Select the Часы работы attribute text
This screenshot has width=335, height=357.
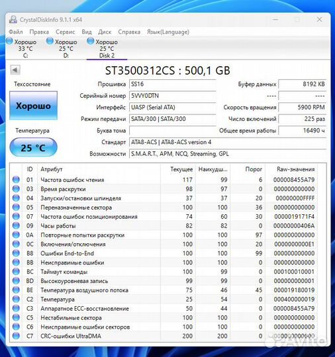point(58,225)
